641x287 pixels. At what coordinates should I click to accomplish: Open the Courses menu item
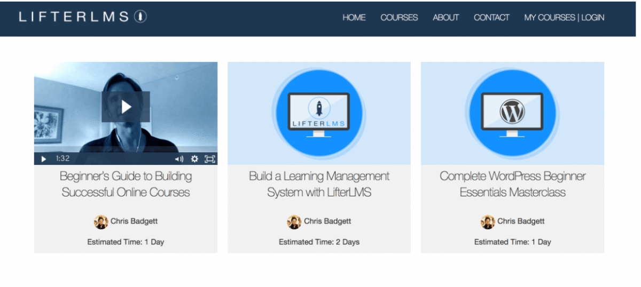pyautogui.click(x=399, y=18)
